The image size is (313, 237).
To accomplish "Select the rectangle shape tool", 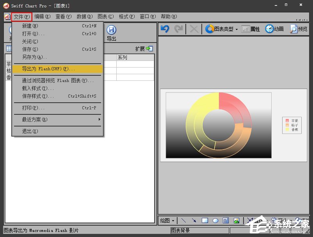I will pyautogui.click(x=205, y=221).
